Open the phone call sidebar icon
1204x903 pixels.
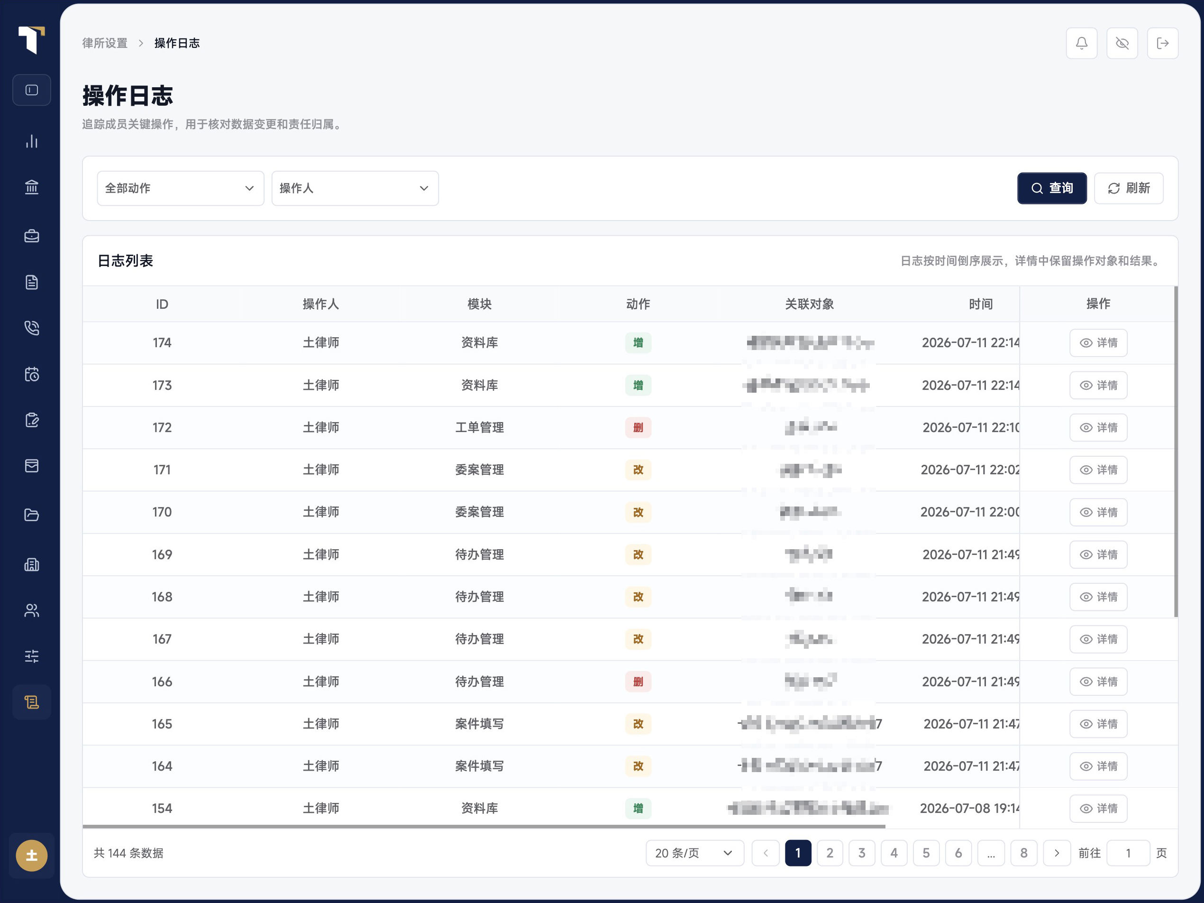point(32,328)
